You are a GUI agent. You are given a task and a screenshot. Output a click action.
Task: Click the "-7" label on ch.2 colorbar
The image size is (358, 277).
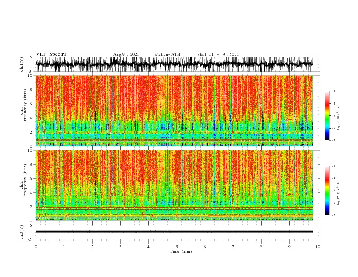point(334,215)
